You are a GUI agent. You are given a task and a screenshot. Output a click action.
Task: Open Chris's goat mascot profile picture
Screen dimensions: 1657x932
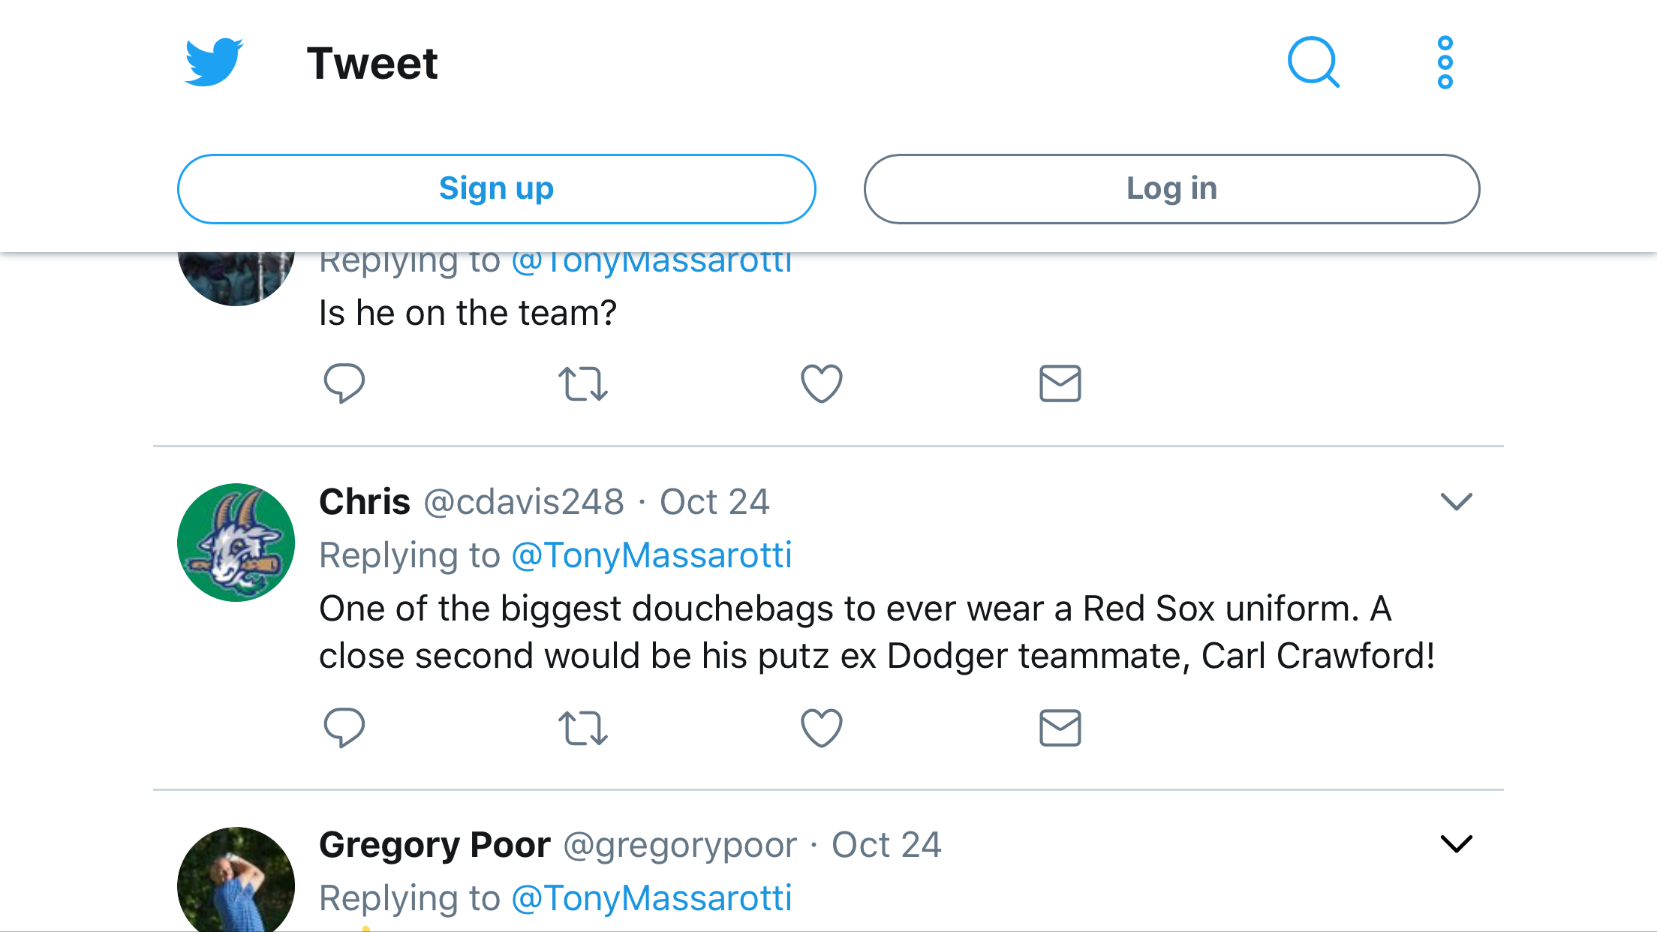point(236,543)
